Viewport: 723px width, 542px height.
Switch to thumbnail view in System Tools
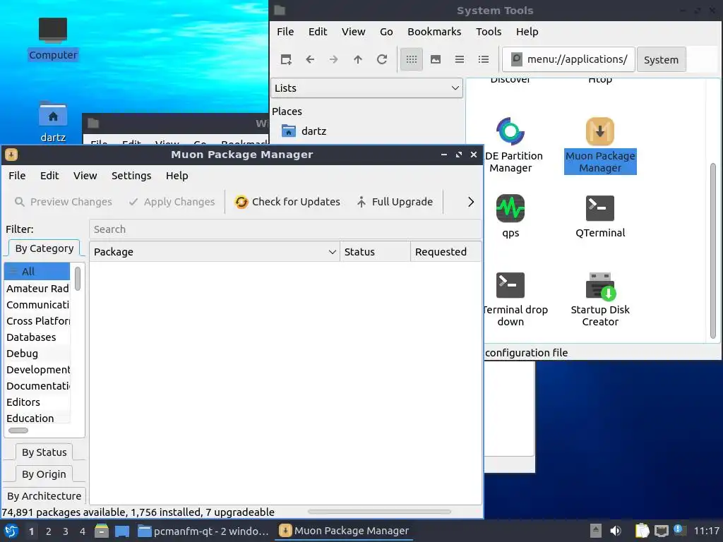click(x=435, y=59)
